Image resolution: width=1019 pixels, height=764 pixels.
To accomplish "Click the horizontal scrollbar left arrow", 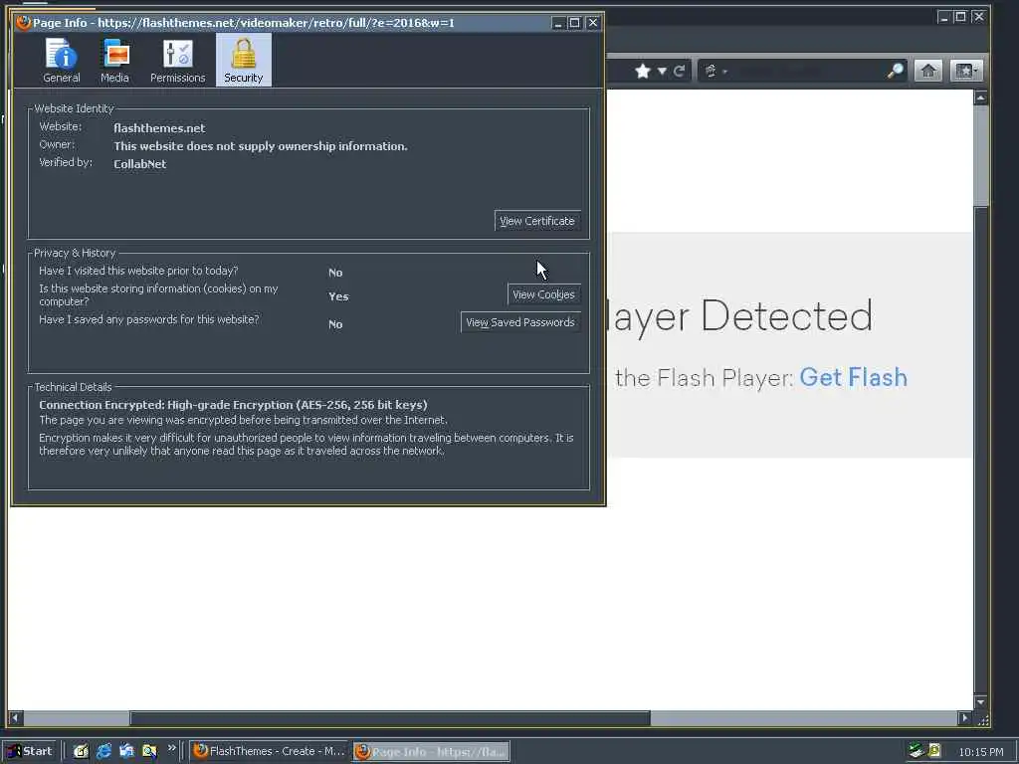I will 15,718.
